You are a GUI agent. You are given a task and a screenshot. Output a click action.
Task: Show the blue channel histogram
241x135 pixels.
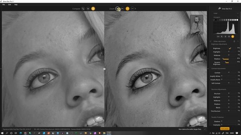click(x=229, y=37)
